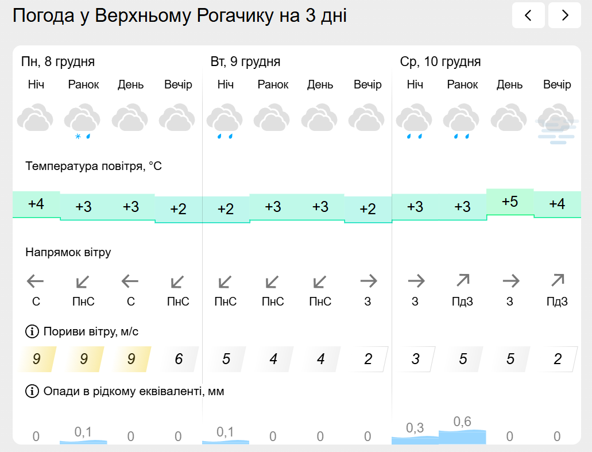
Task: Click Monday night +4 temperature cell
Action: pos(36,204)
